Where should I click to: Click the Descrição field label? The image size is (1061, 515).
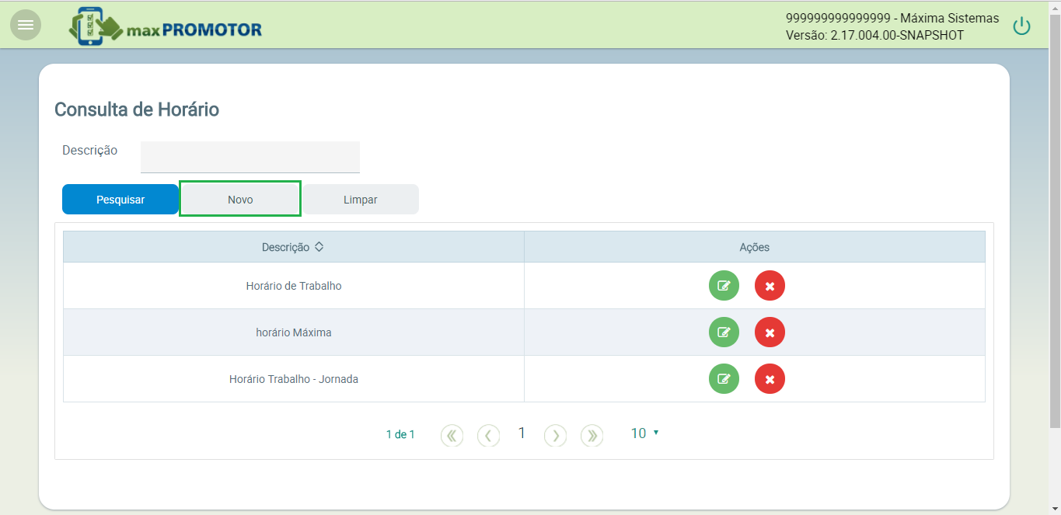90,150
